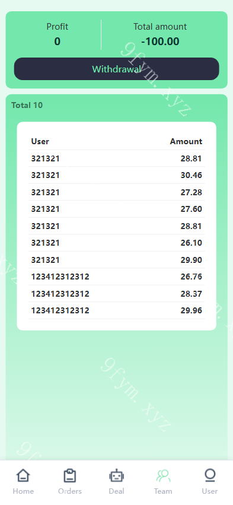Click the Team people icon
This screenshot has width=233, height=505.
[163, 475]
